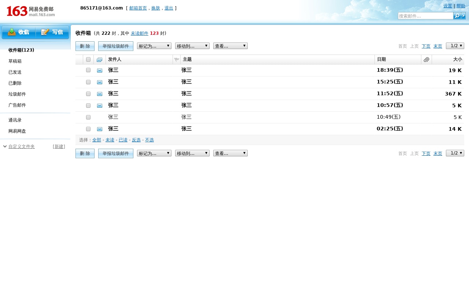Click the bottom 举报垃圾邮件 button
469x293 pixels.
[x=116, y=153]
